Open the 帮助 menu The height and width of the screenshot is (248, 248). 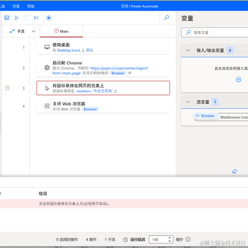coord(31,6)
